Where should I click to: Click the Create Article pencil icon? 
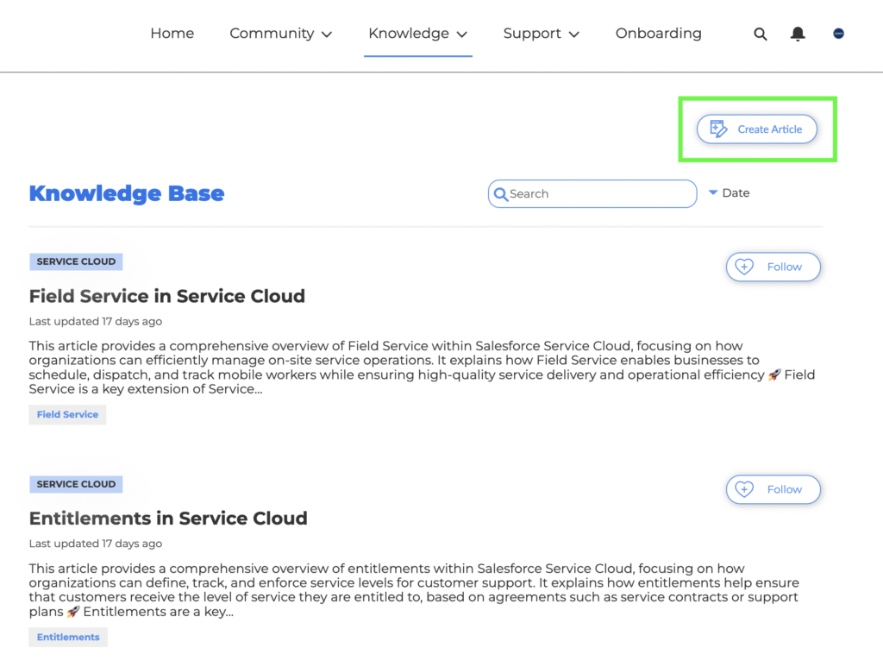pyautogui.click(x=718, y=129)
